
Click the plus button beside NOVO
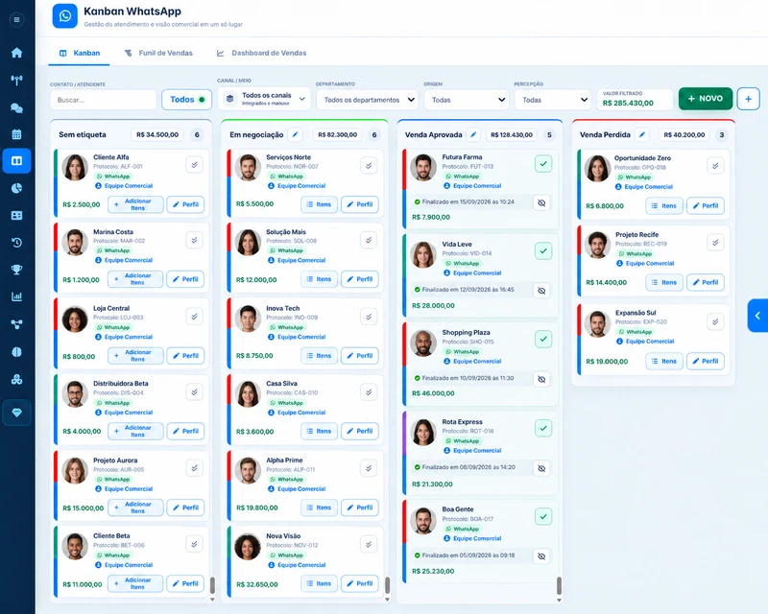point(749,99)
